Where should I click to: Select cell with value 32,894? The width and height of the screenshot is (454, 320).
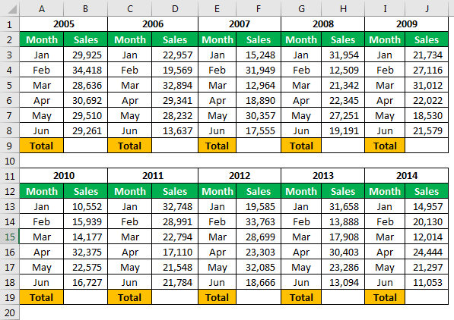(175, 85)
